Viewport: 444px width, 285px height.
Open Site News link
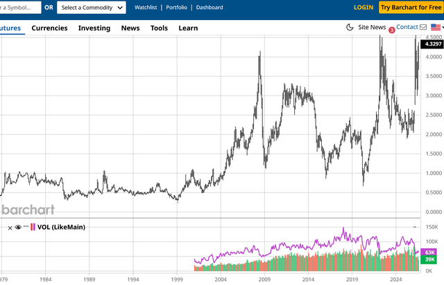click(x=372, y=27)
